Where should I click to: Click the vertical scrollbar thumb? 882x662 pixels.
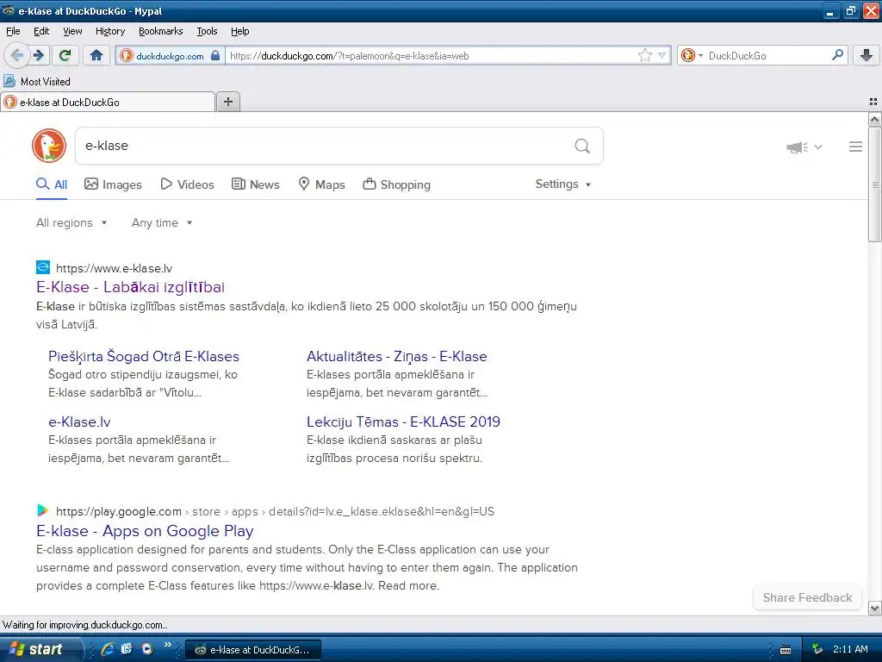click(875, 184)
